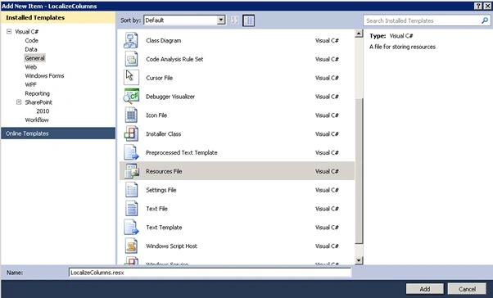Select Code category in tree
This screenshot has height=298, width=493.
tap(31, 40)
